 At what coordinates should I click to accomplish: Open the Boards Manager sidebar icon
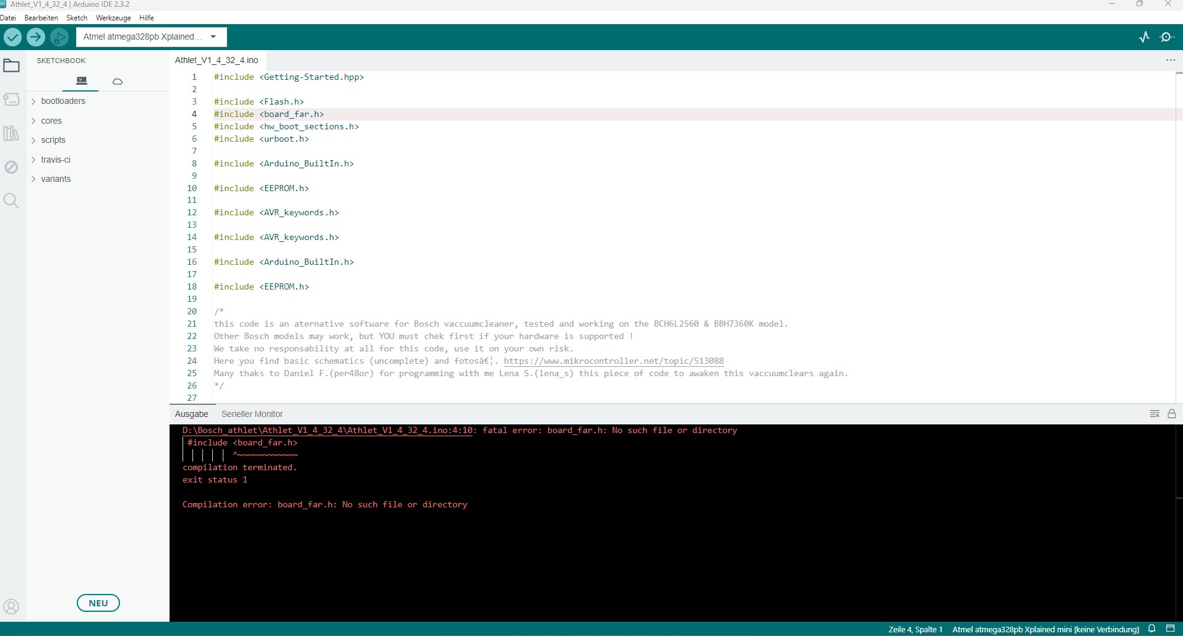tap(12, 100)
